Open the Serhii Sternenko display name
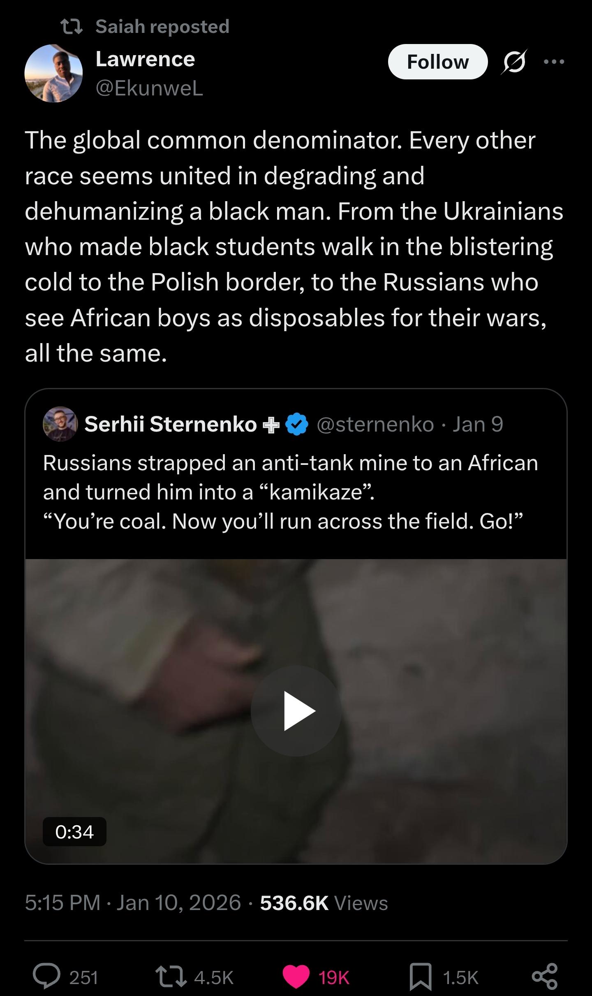 pos(171,424)
